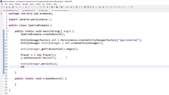Click 'import jakarta.persistence.*;' line
This screenshot has width=169, height=95.
30,19
